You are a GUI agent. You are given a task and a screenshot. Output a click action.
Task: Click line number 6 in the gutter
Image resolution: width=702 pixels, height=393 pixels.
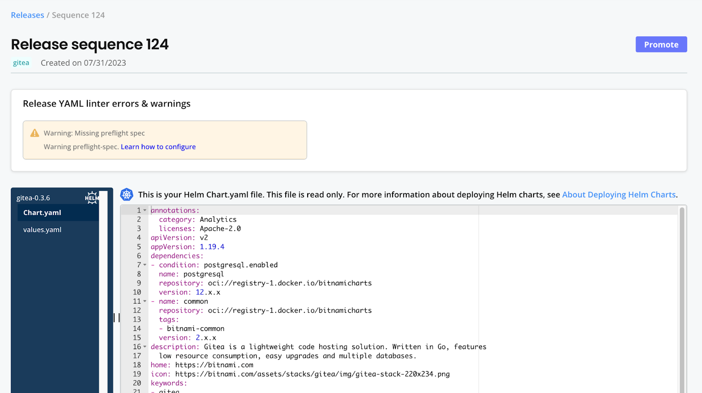[x=139, y=256]
